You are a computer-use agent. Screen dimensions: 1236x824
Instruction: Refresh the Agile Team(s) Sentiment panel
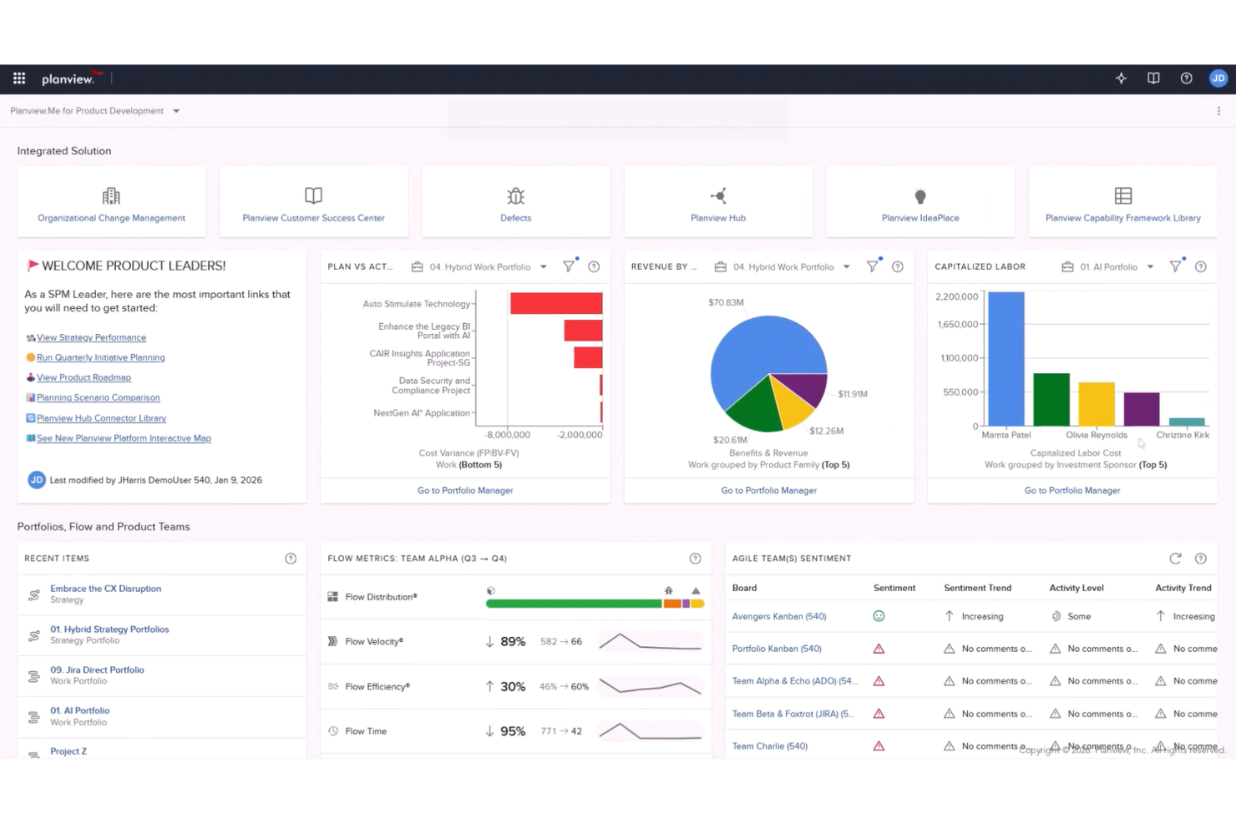pos(1175,559)
